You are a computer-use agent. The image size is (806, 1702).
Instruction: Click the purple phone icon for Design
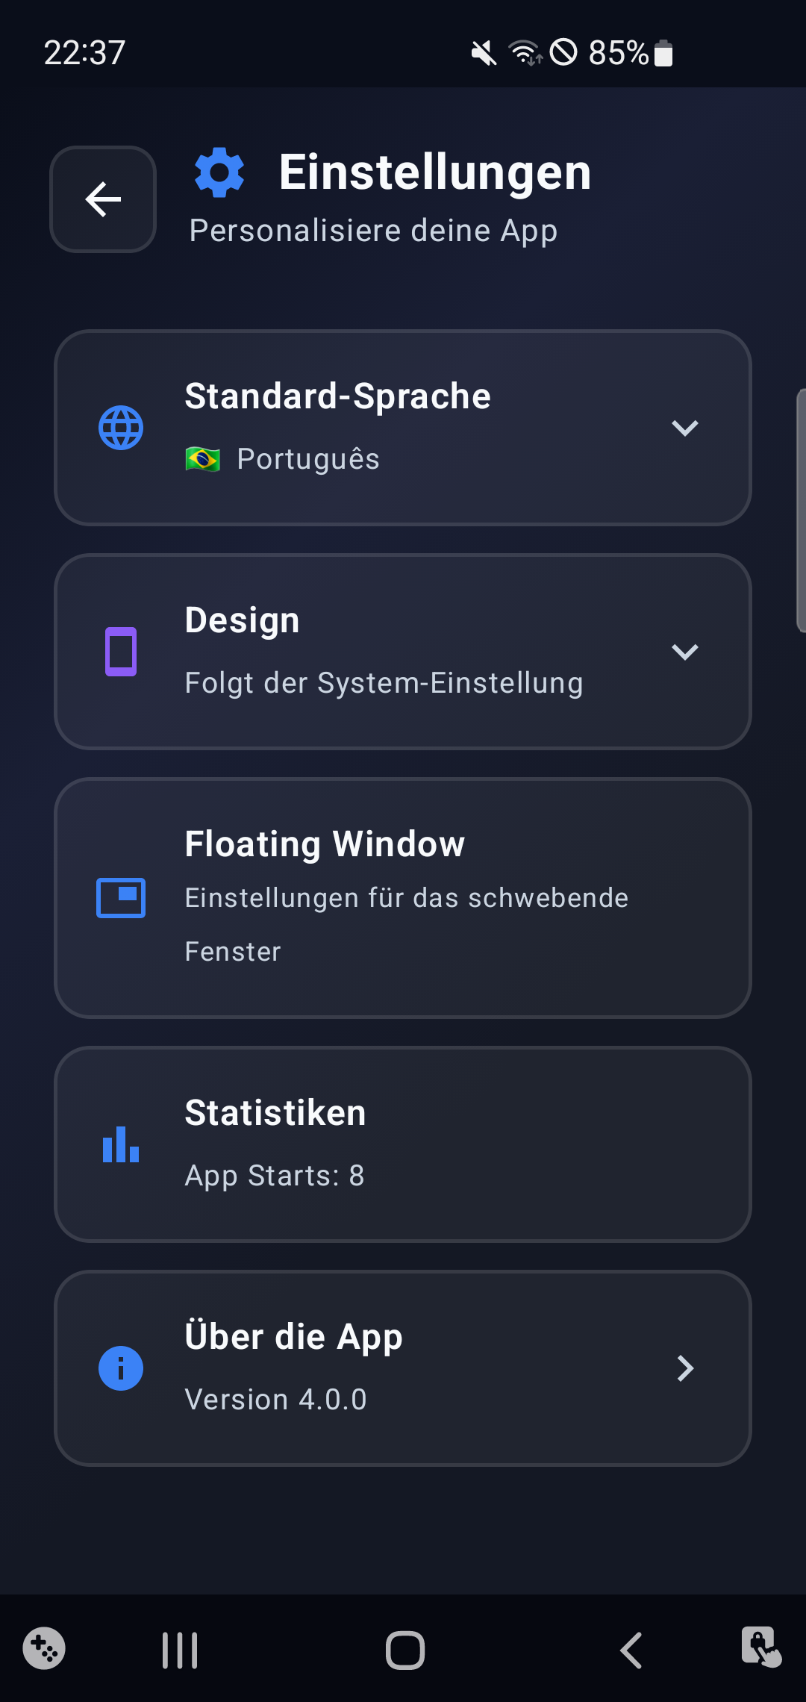click(121, 652)
